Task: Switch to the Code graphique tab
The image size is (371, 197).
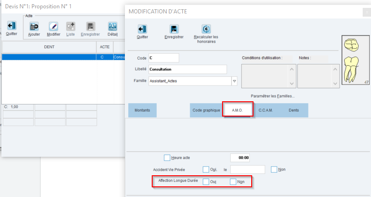Action: click(x=206, y=110)
